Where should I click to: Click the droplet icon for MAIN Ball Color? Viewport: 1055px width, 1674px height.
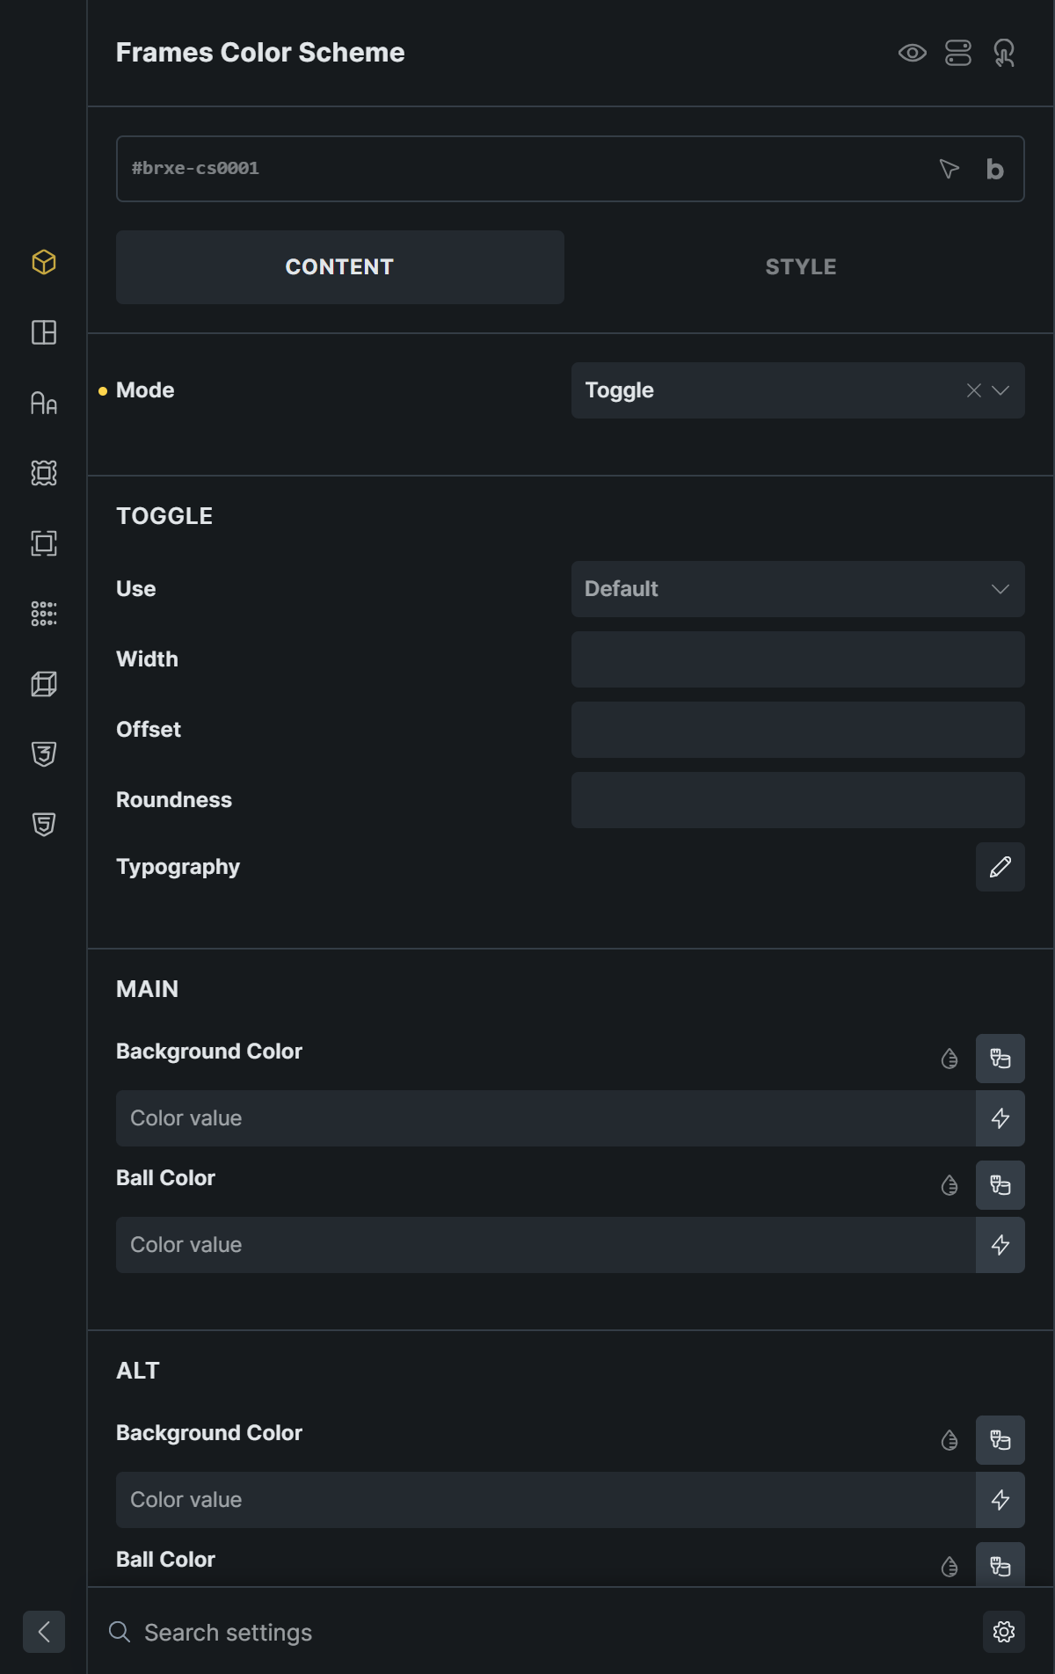(x=949, y=1185)
